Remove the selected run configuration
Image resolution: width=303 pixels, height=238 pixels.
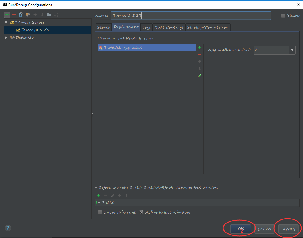14,15
